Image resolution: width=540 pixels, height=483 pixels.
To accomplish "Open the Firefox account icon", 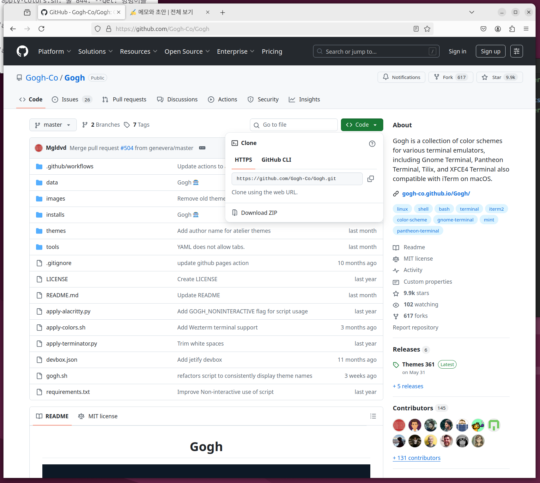I will click(x=498, y=29).
